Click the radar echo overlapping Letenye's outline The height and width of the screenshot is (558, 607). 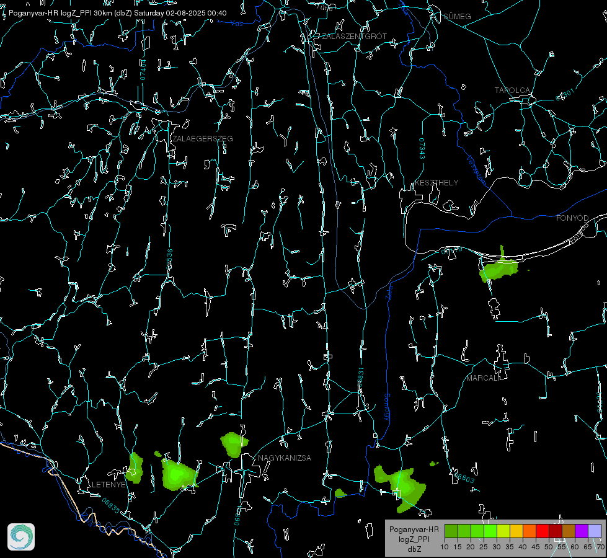[x=135, y=467]
